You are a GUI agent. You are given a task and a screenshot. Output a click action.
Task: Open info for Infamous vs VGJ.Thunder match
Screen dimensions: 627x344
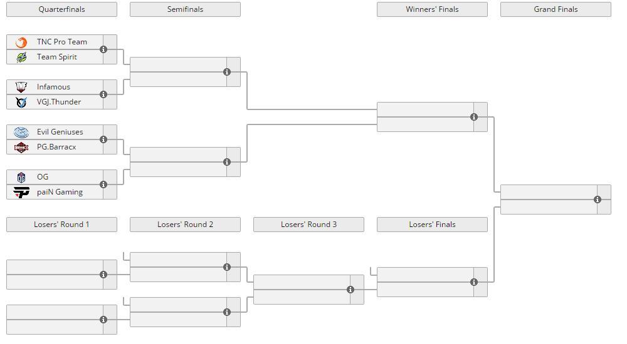103,94
